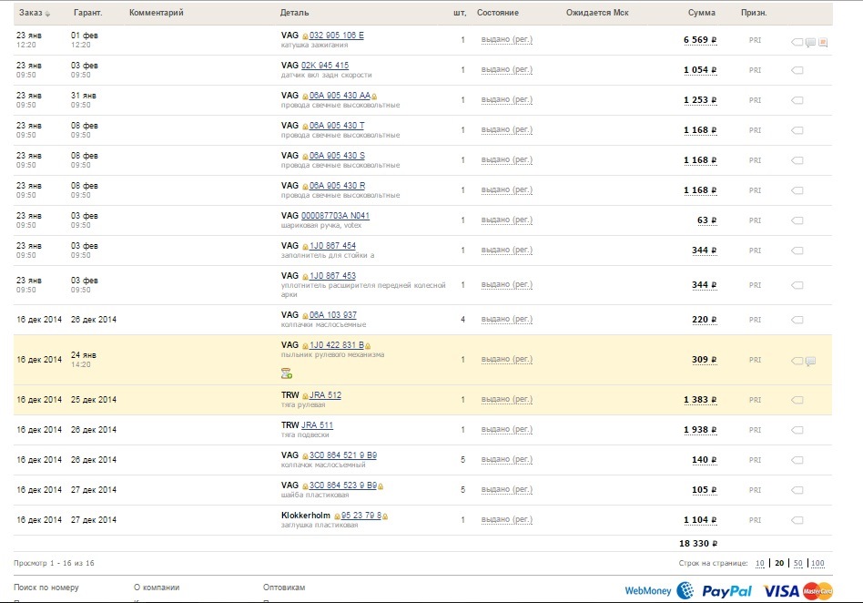Click the 6 569 ₽ sum
The height and width of the screenshot is (603, 863).
(700, 40)
